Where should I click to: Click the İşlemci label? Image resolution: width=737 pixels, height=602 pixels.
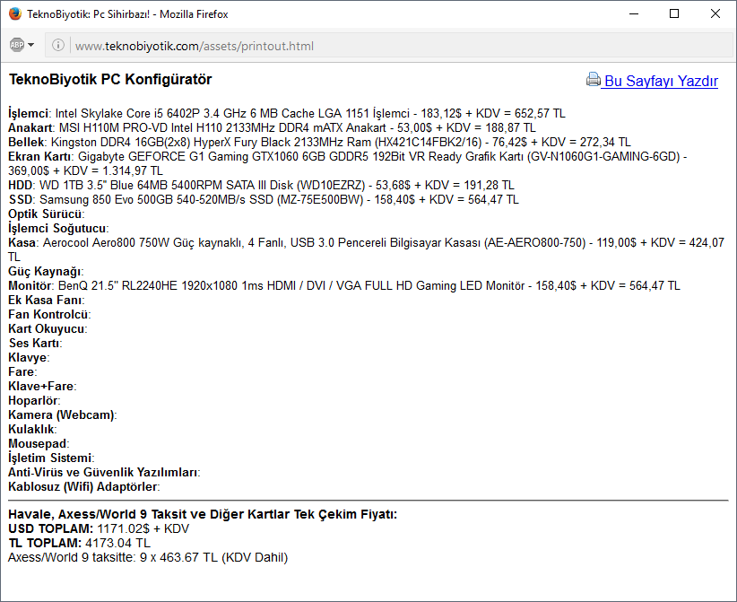click(x=28, y=113)
